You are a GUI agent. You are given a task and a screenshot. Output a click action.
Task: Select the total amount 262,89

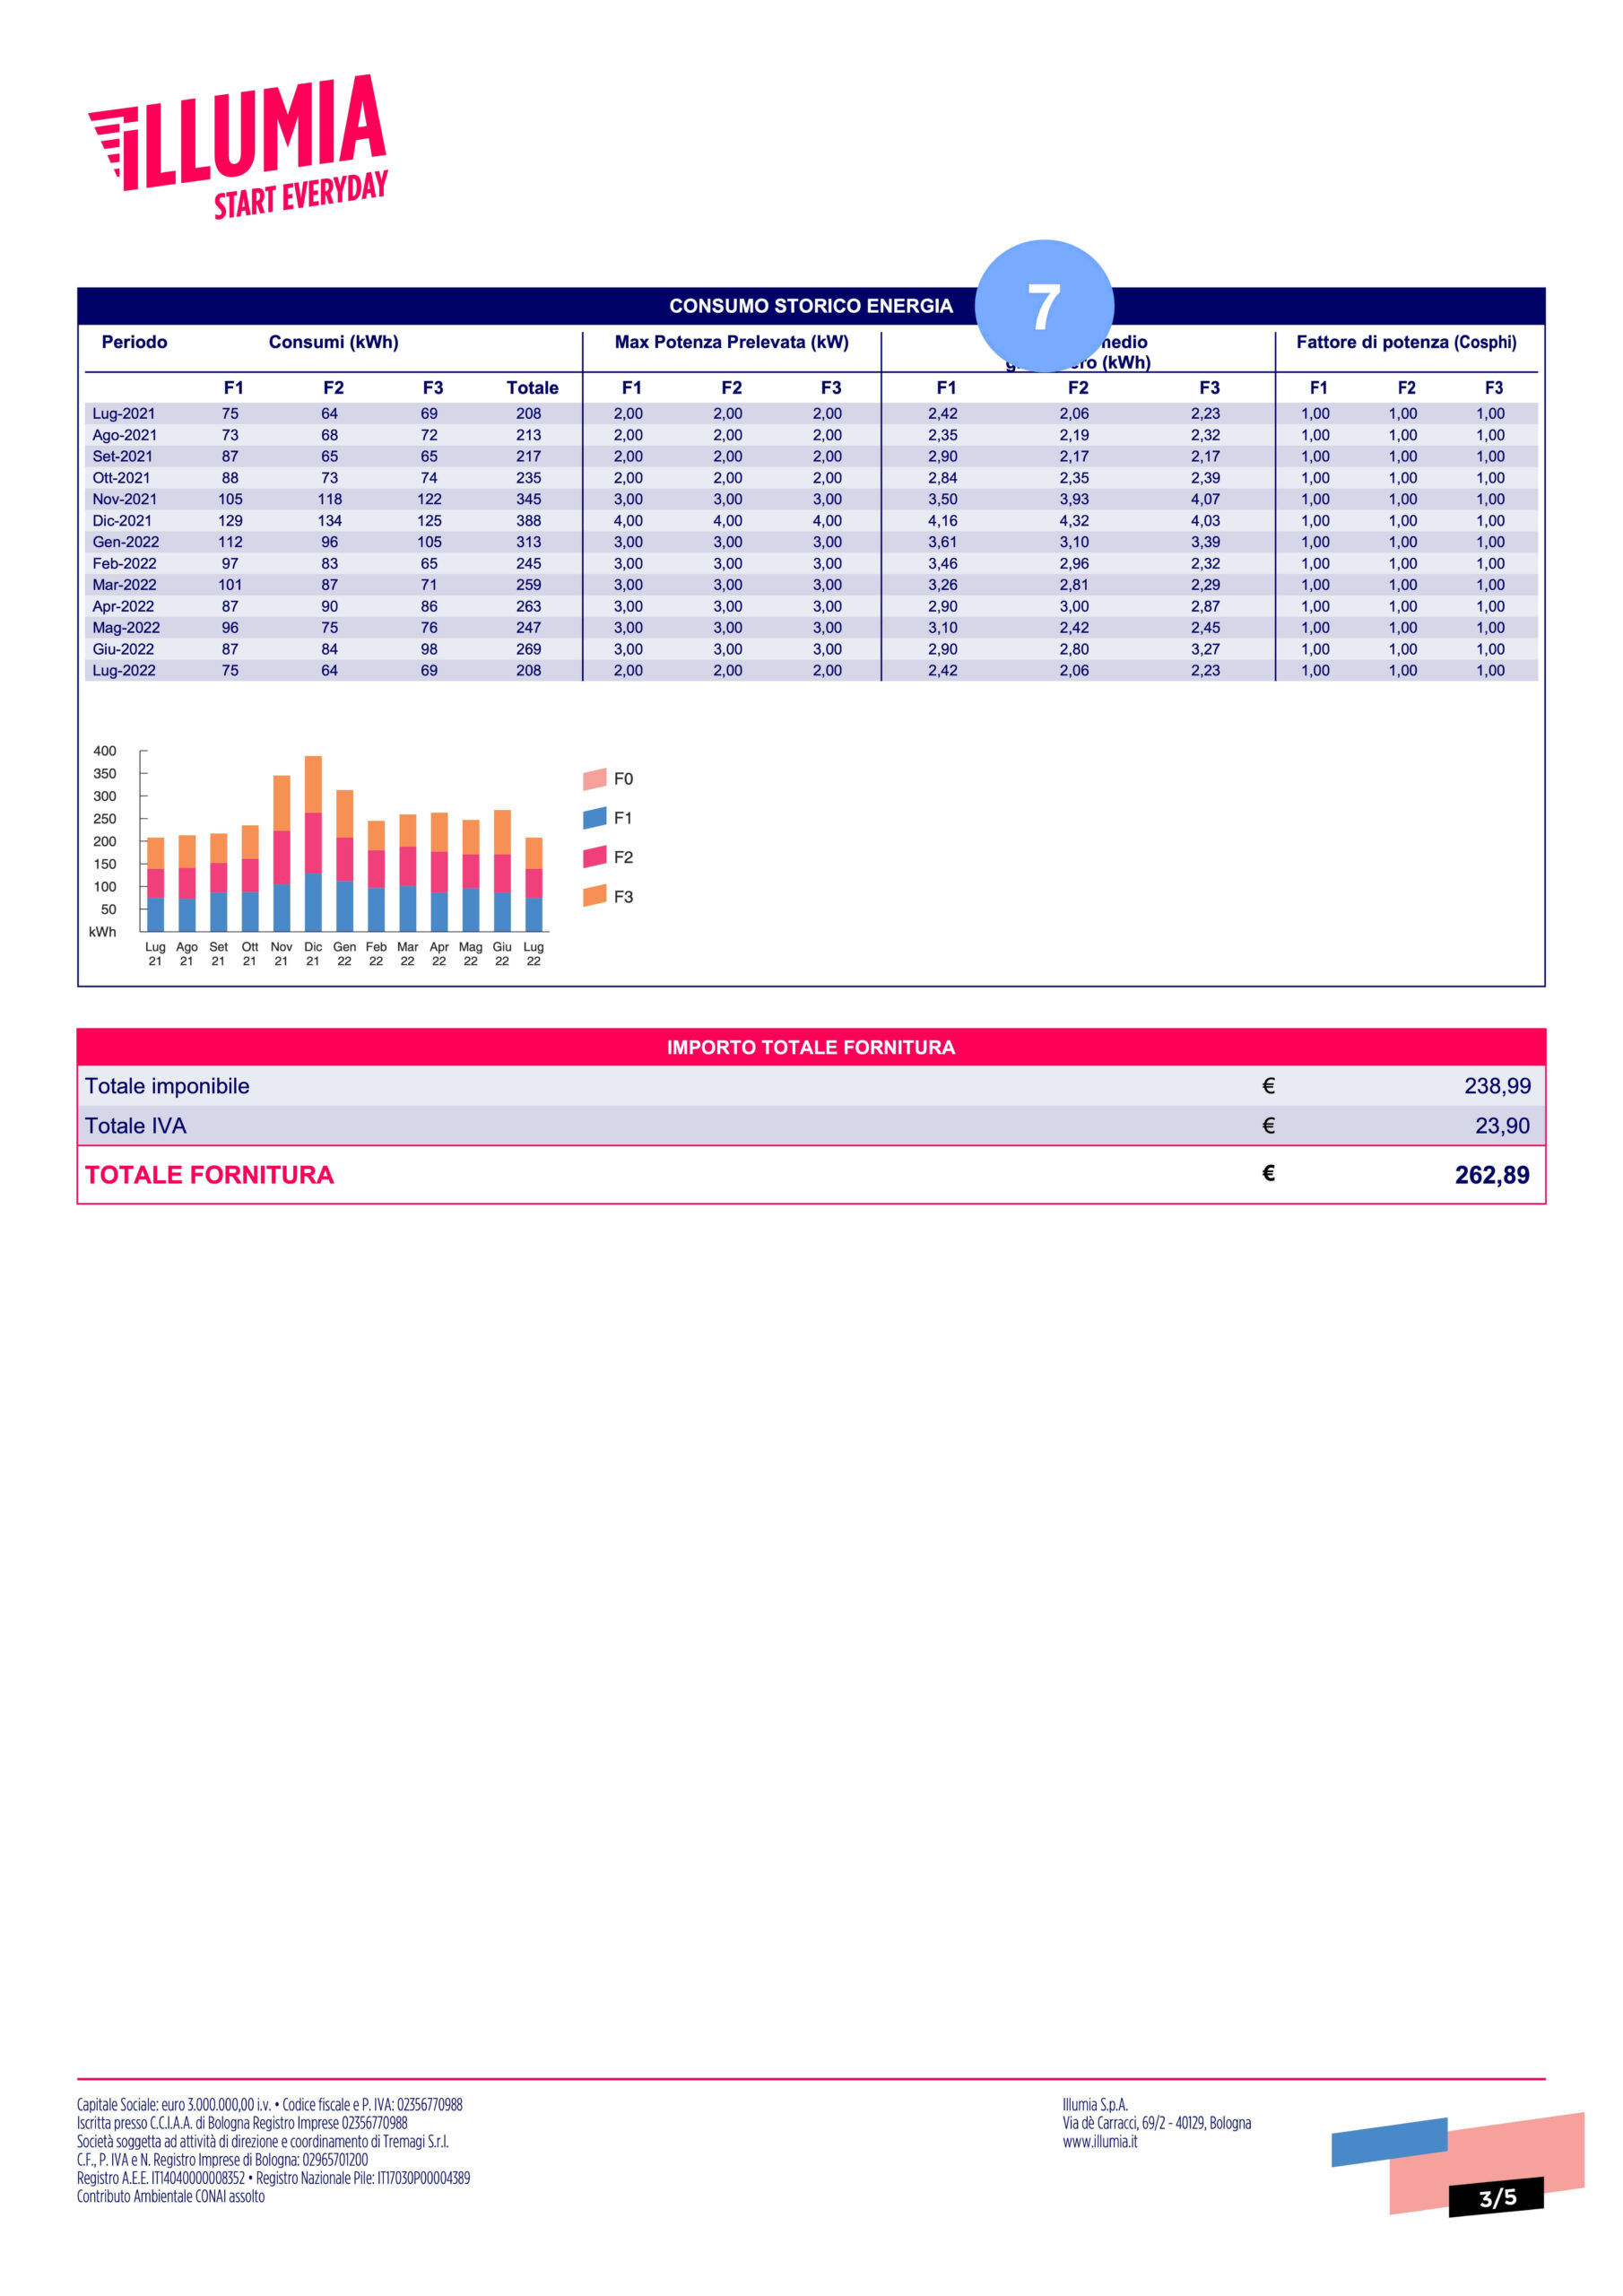(x=1492, y=1175)
